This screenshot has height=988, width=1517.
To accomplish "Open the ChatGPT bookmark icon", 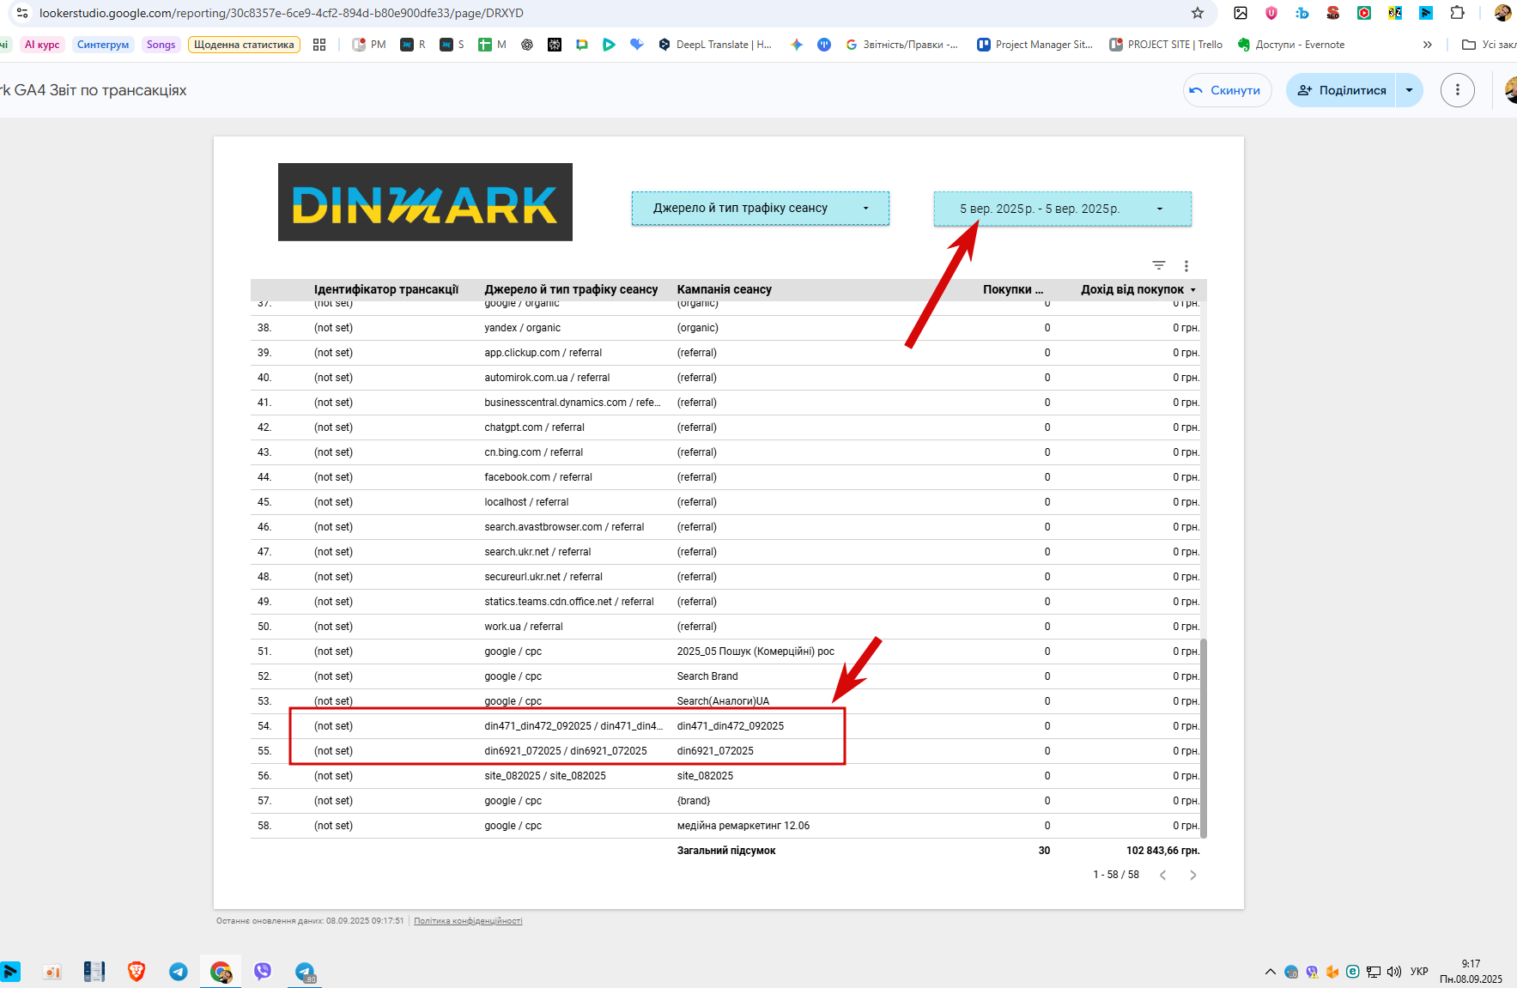I will (x=527, y=45).
